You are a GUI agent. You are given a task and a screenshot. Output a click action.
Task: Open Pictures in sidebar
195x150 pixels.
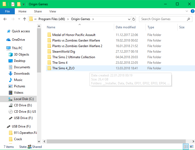[x=20, y=86]
